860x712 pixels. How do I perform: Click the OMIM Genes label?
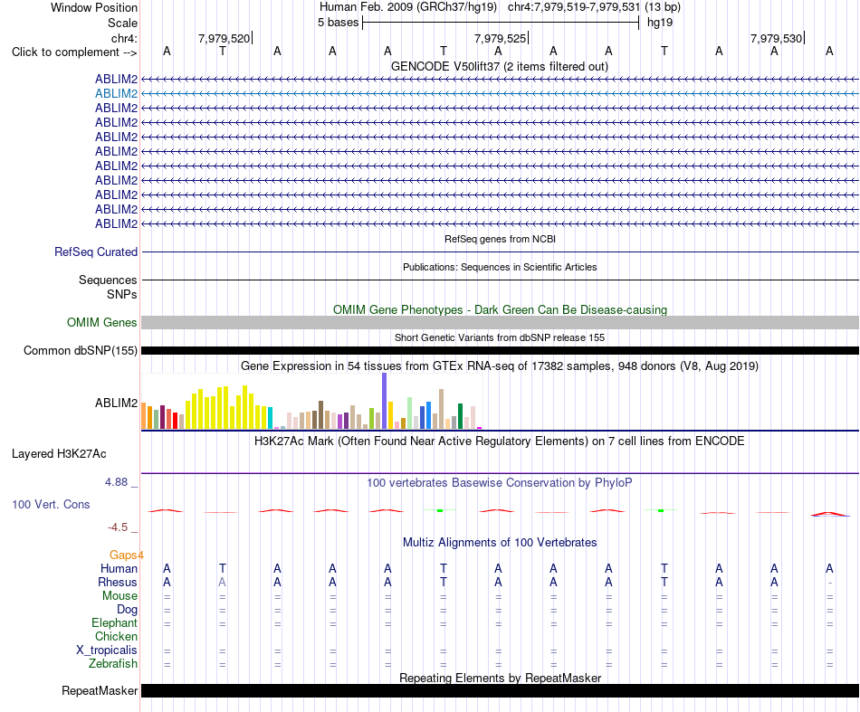102,322
